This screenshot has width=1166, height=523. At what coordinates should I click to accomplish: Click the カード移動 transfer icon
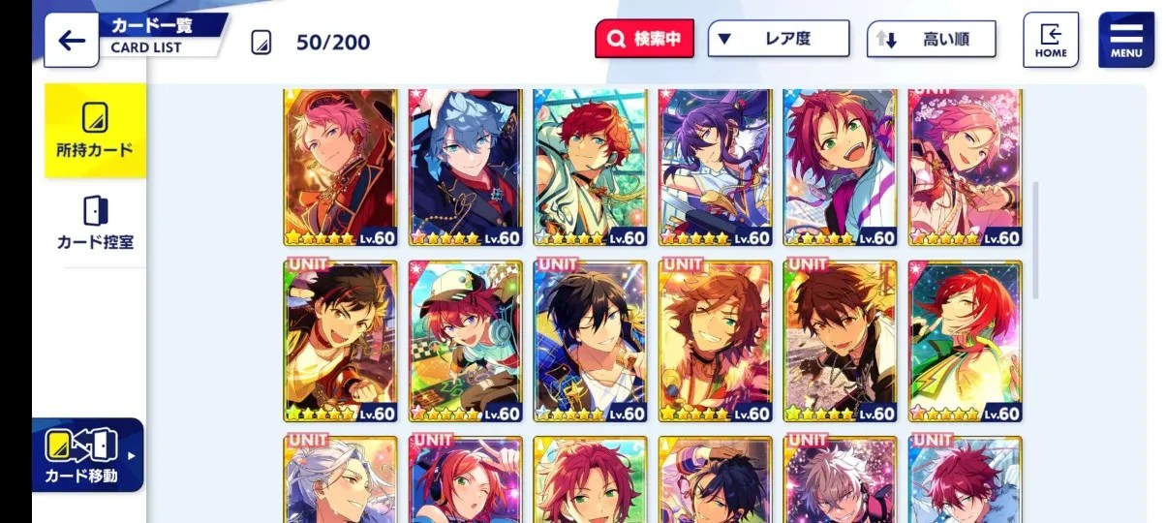pos(81,445)
